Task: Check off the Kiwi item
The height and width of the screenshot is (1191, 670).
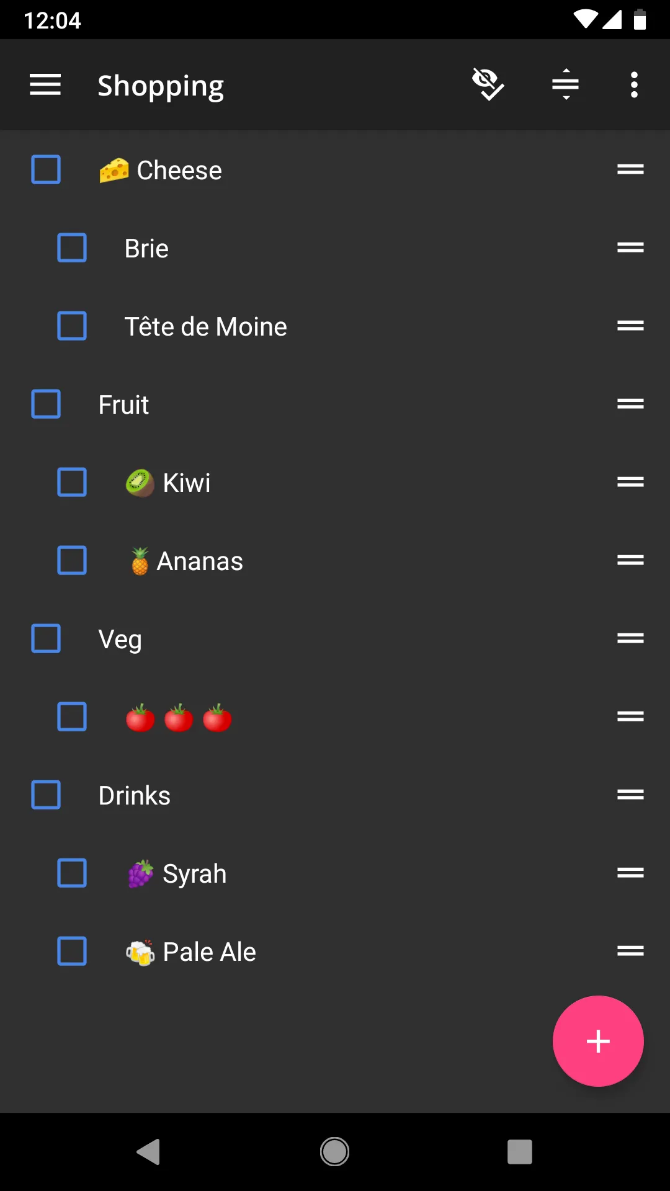Action: [72, 483]
